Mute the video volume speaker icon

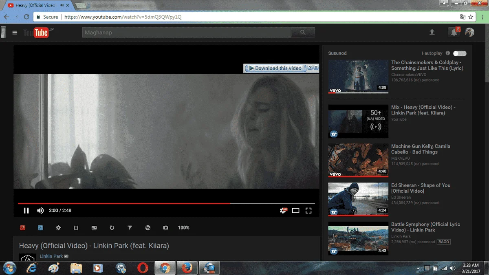[x=40, y=211]
